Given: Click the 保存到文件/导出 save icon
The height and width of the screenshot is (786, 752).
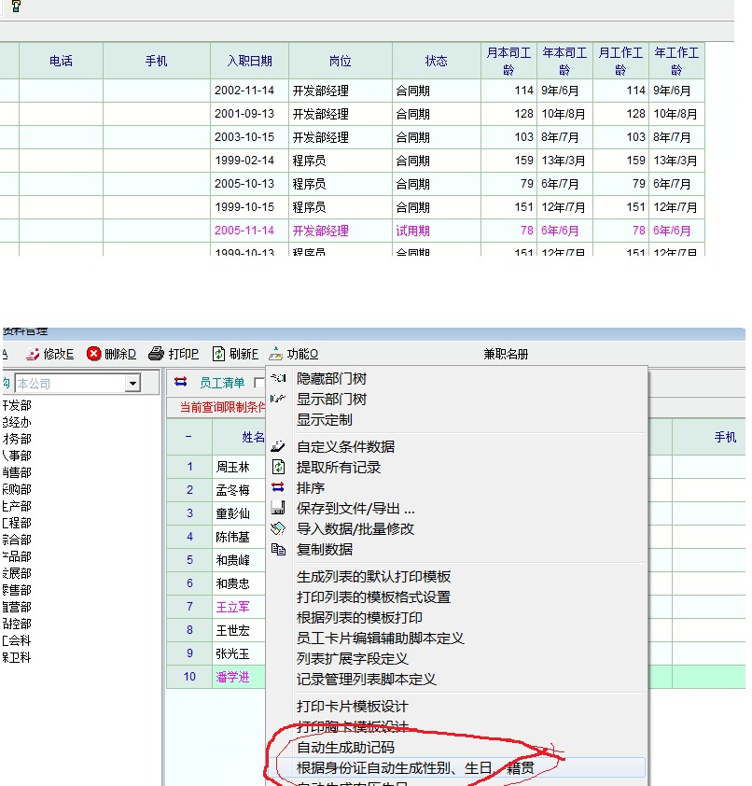Looking at the screenshot, I should click(x=278, y=508).
